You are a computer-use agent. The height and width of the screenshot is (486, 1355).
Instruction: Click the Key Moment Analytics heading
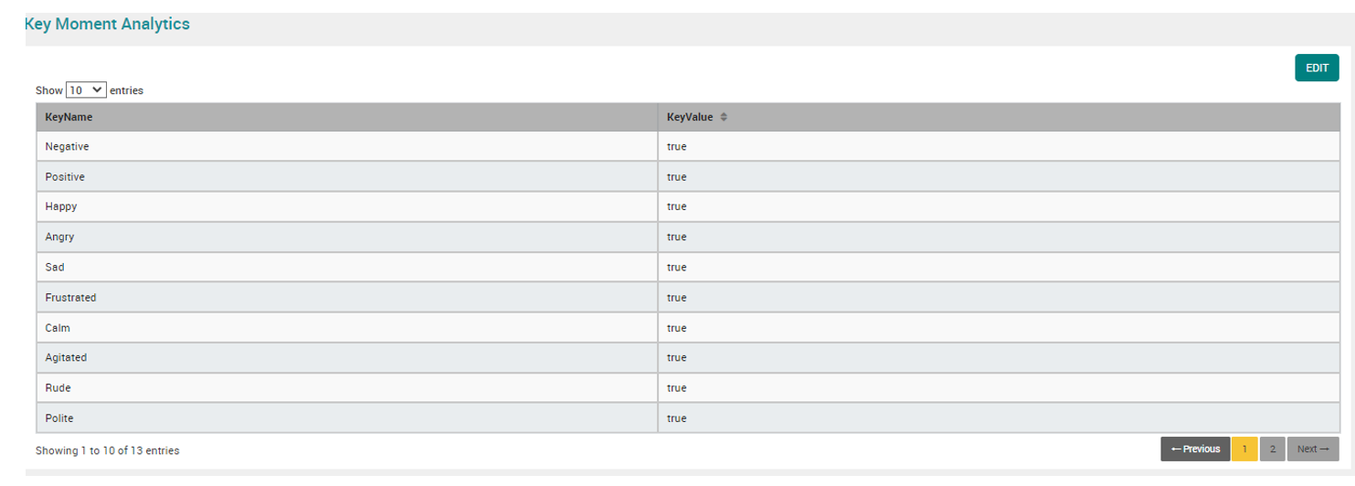pos(107,25)
